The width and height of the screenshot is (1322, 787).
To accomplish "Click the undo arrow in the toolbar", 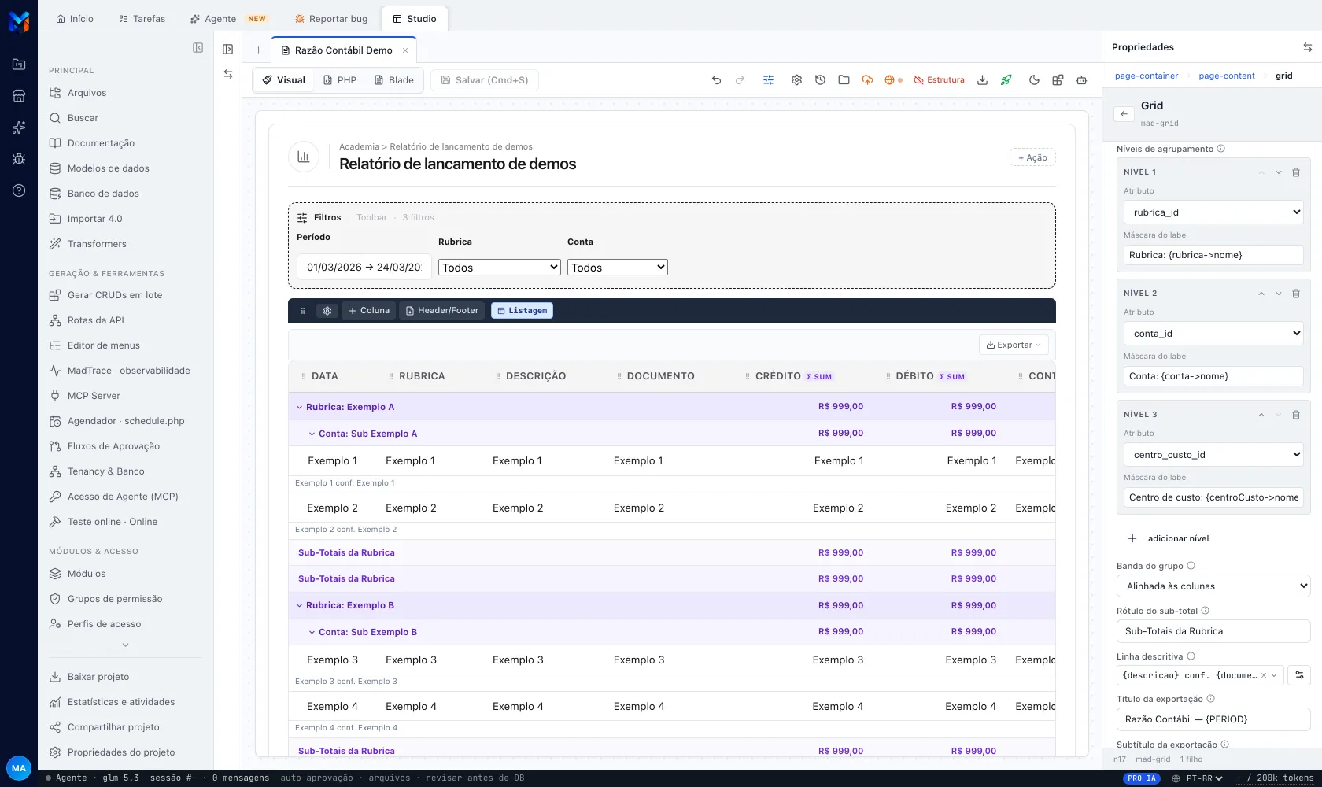I will pos(716,80).
